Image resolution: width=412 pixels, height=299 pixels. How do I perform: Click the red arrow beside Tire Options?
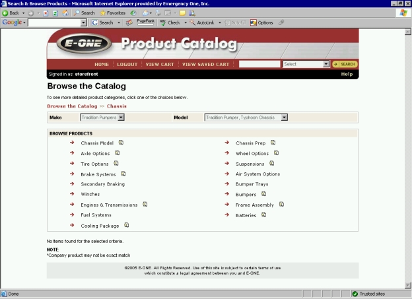click(72, 164)
